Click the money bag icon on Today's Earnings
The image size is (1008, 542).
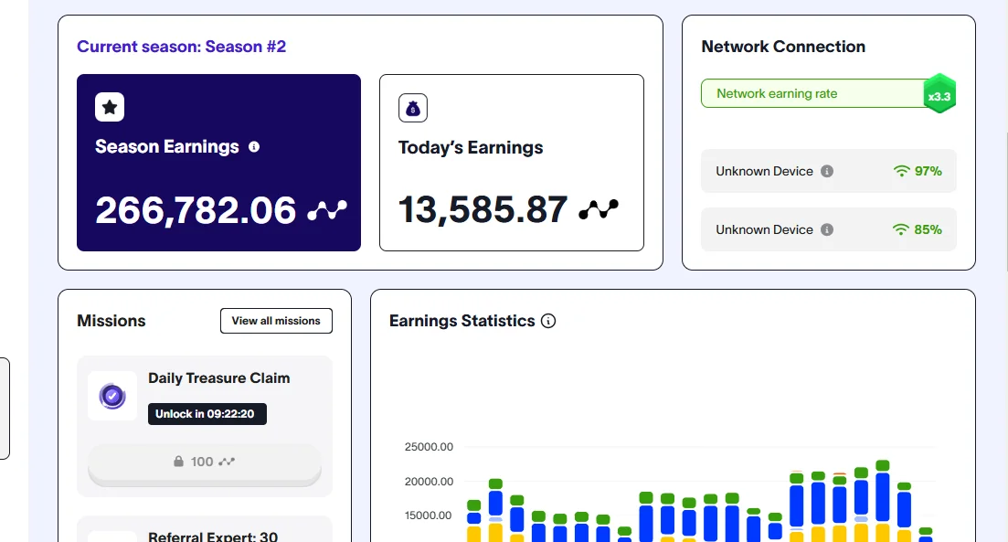pos(413,108)
